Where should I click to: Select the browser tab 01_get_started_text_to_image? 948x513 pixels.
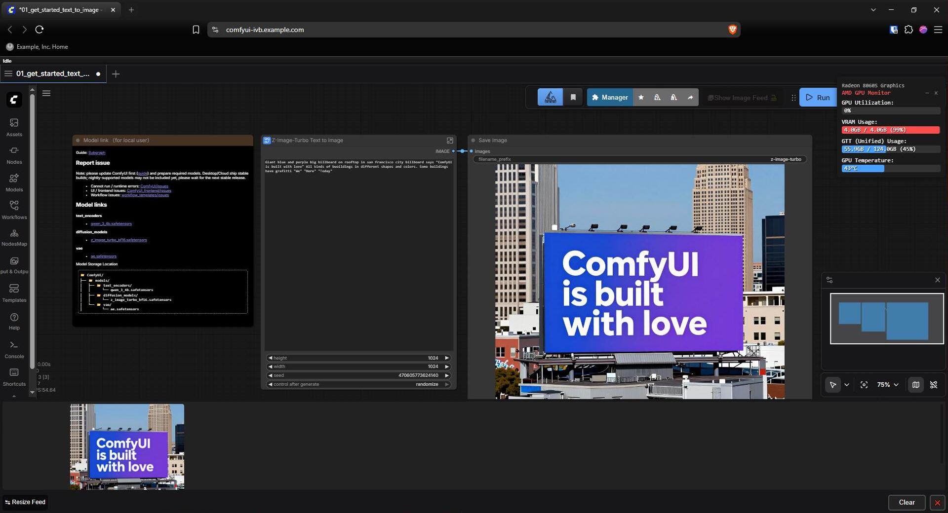click(61, 10)
